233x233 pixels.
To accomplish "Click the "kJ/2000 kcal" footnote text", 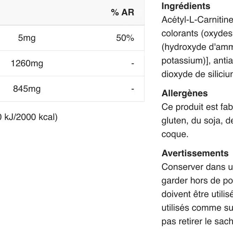I will click(30, 117).
